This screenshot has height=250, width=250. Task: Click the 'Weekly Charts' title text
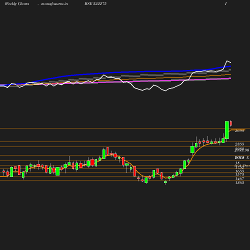(x=17, y=3)
